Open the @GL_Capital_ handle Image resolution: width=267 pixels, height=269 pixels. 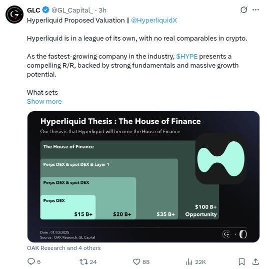72,11
